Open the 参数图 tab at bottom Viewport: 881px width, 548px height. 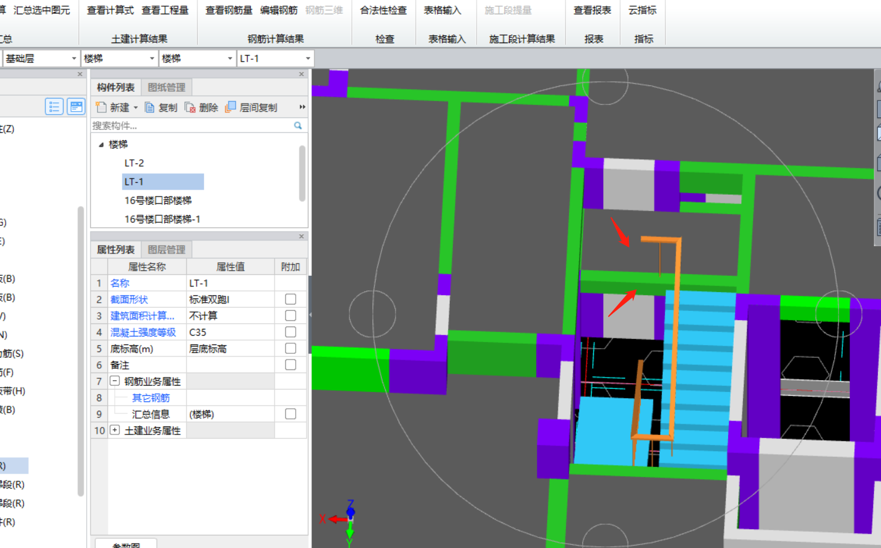[x=126, y=544]
